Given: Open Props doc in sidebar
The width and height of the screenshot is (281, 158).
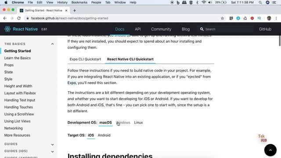Looking at the screenshot, I should point(9,65).
